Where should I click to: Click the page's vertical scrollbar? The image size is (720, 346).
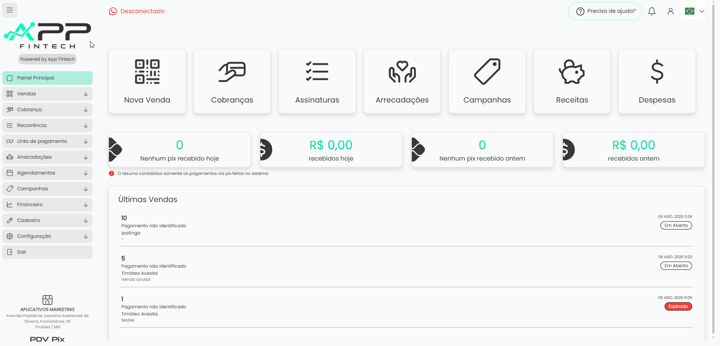coord(713,170)
